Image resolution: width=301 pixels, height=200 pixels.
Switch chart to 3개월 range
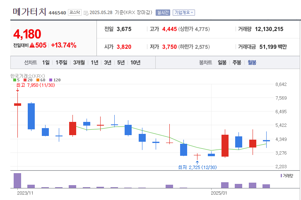[79, 62]
